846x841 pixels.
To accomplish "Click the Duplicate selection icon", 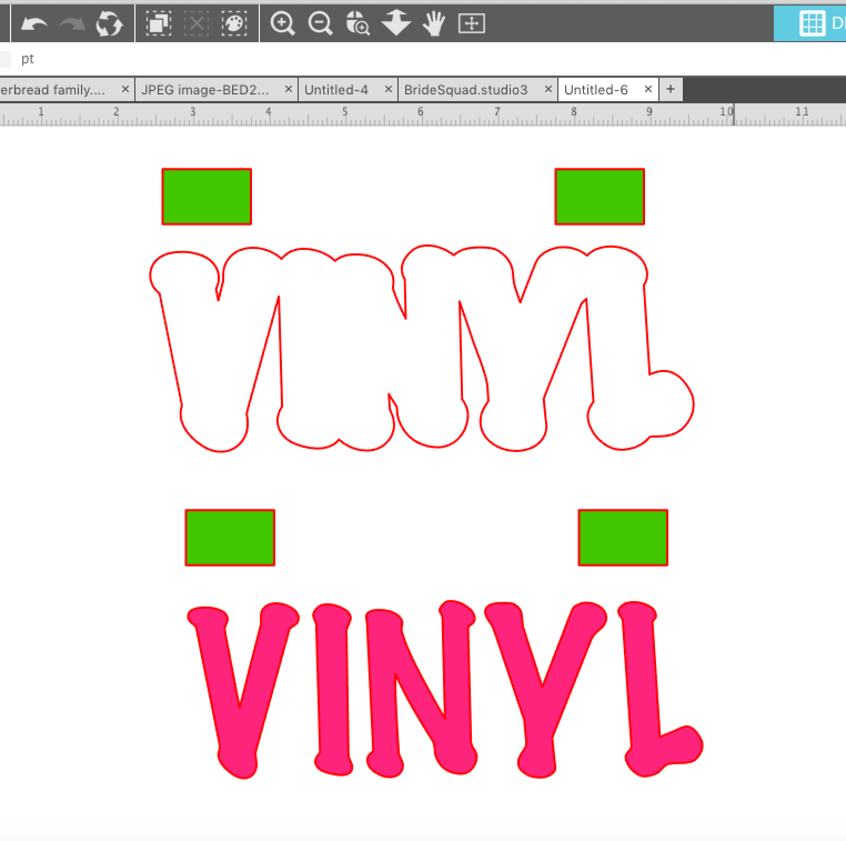I will click(x=158, y=23).
